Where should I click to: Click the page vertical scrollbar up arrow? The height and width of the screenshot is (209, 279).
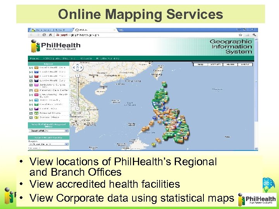(x=256, y=39)
